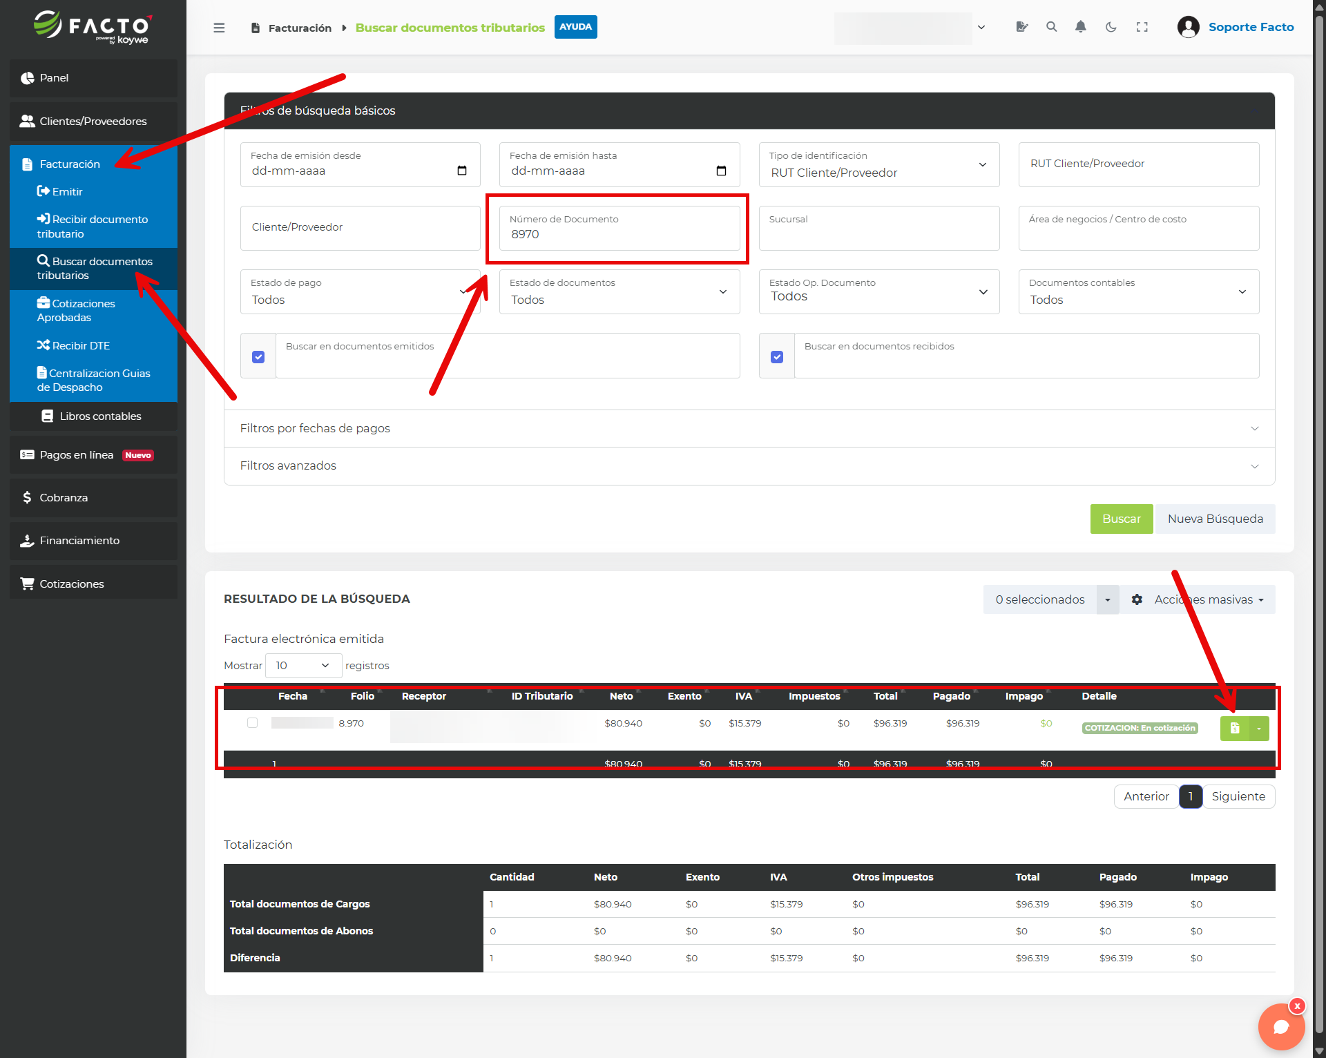Click the Sucursal field
The image size is (1326, 1058).
coord(879,229)
